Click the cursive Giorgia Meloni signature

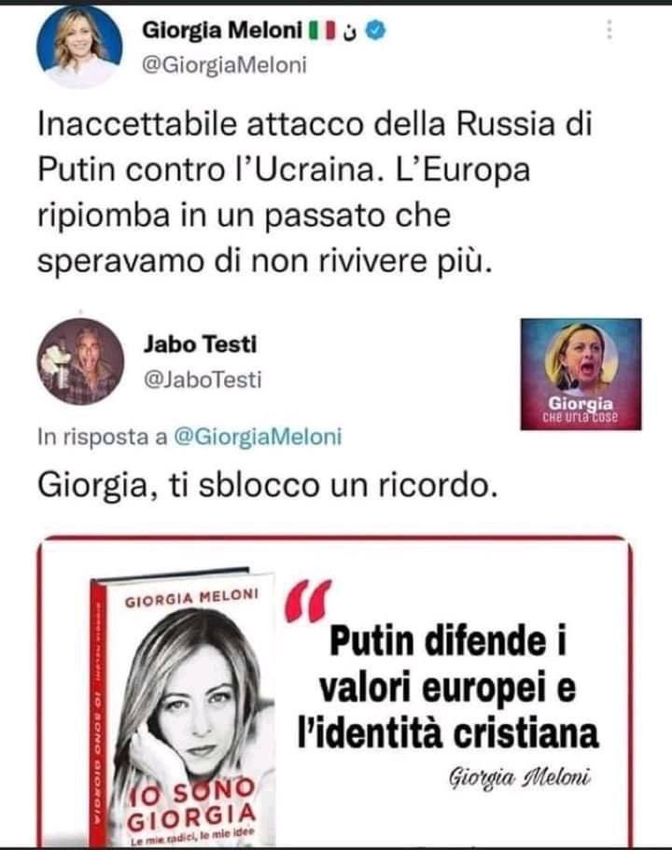(x=519, y=778)
